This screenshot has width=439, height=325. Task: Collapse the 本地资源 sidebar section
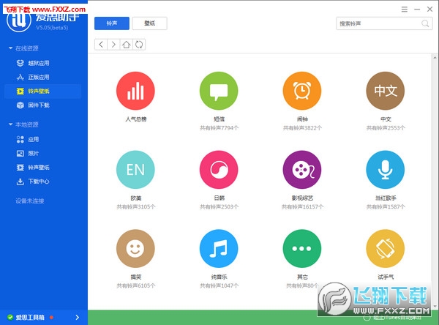(x=10, y=124)
